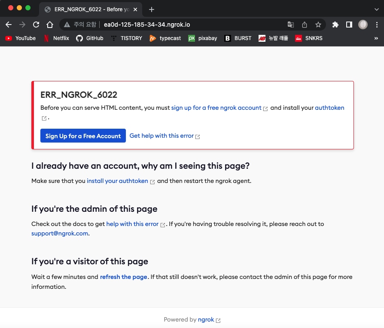Open the 뉴발 래플 bookmark

click(x=273, y=38)
